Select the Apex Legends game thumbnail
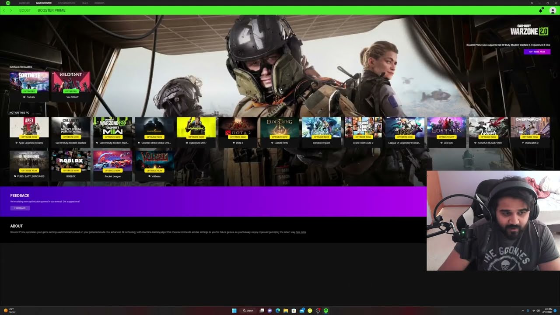 29,127
